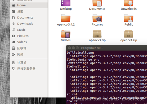Click the Home icon in sidebar
147x104 pixels.
pos(14,5)
